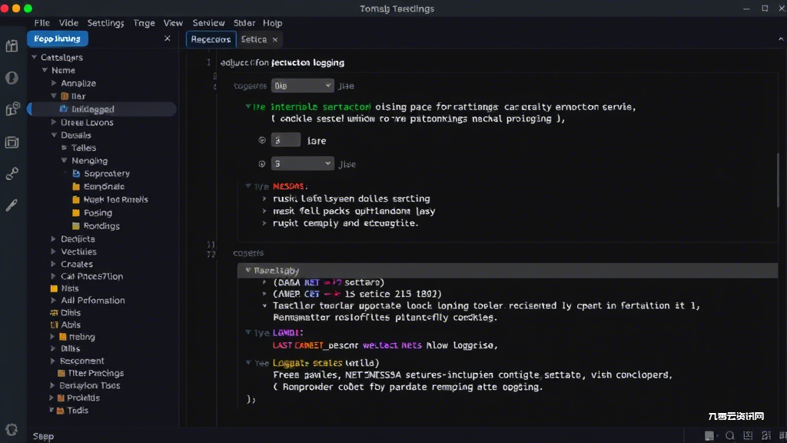Expand the Dediicte tree node

click(x=53, y=239)
